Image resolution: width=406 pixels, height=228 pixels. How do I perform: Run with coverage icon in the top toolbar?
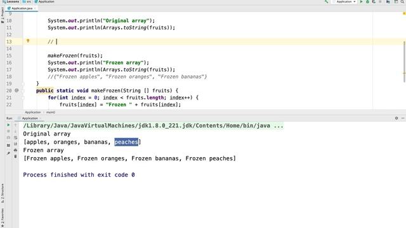pos(374,1)
